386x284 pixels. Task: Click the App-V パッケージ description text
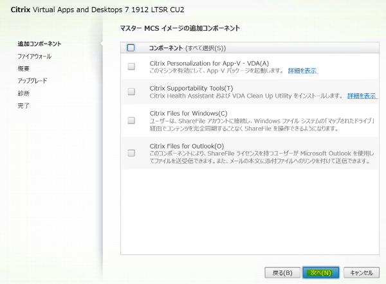pyautogui.click(x=217, y=71)
